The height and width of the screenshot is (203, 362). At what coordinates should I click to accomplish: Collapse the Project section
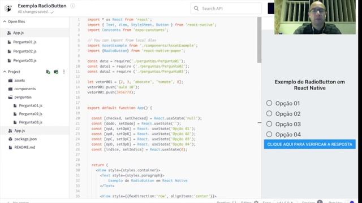(5, 72)
